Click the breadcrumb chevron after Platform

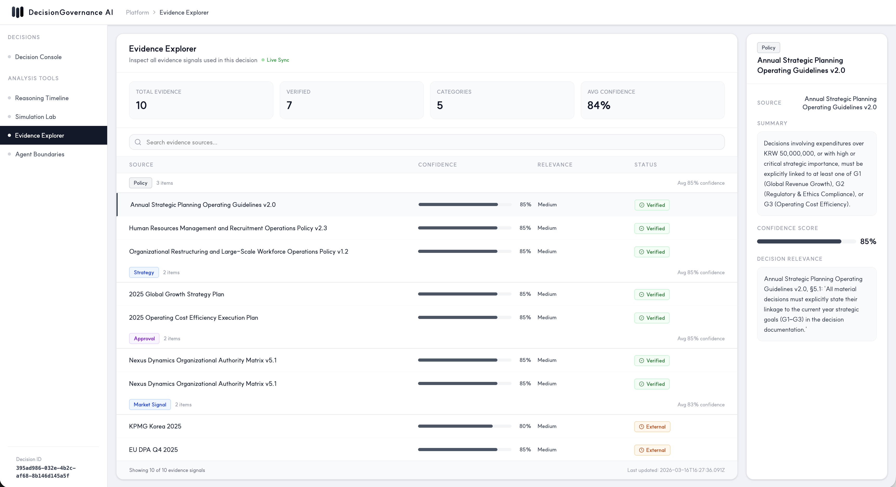(x=154, y=12)
